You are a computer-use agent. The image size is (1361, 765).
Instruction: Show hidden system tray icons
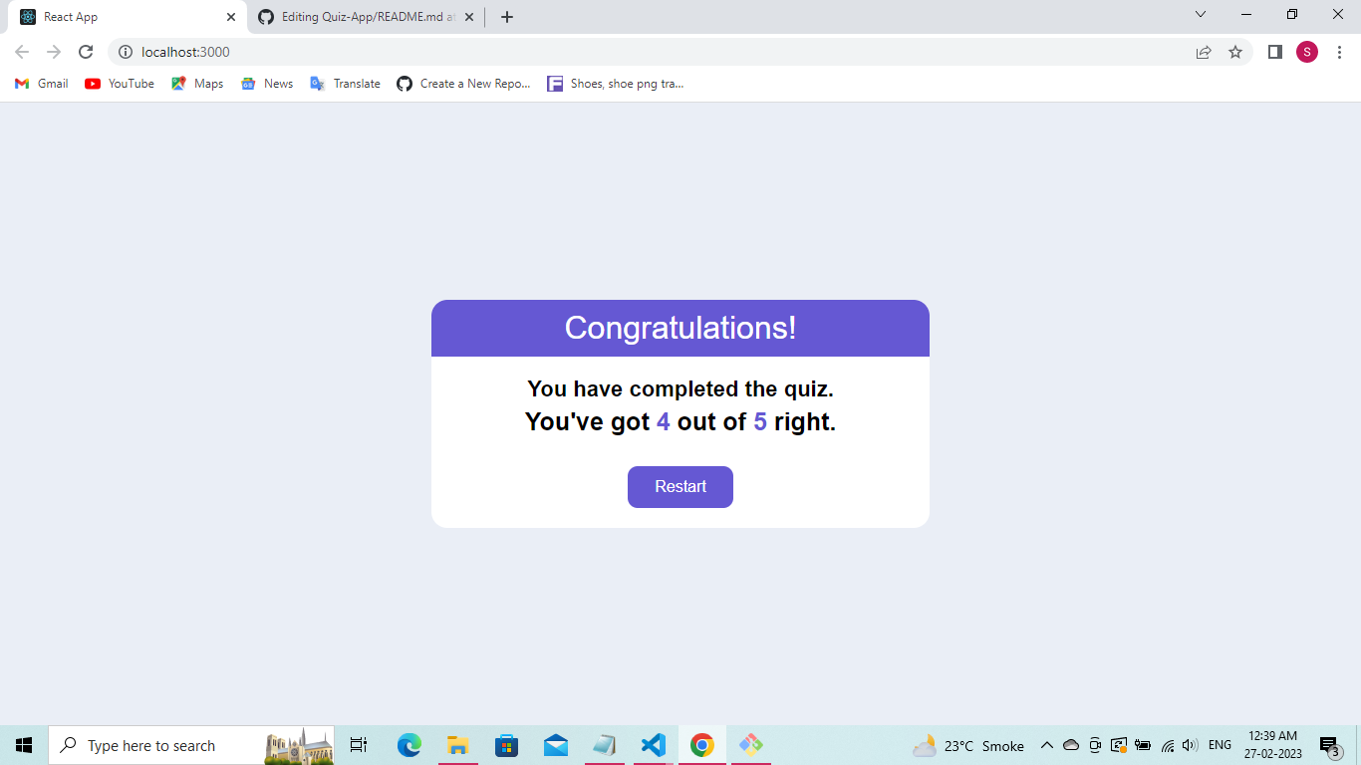1046,745
